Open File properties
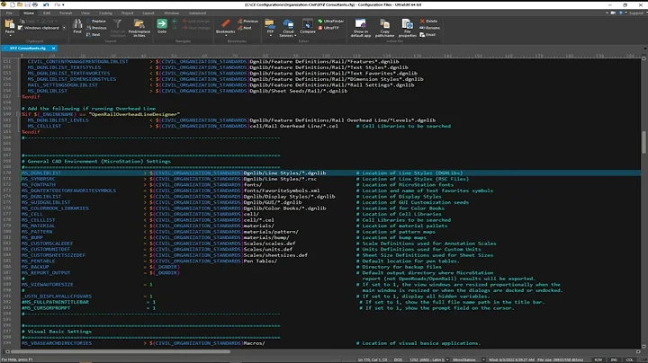648x363 pixels. [408, 27]
